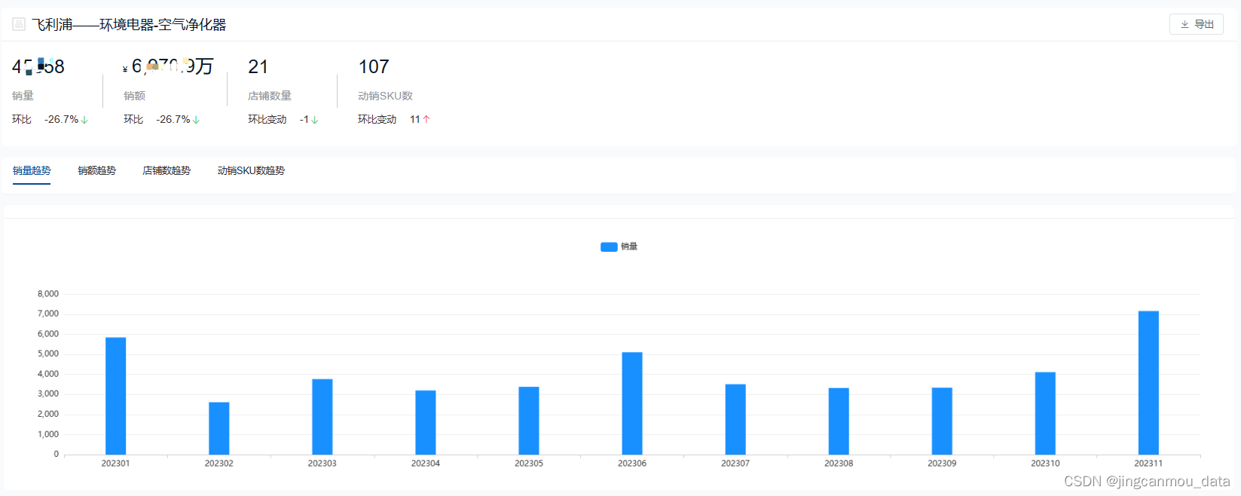The image size is (1241, 496).
Task: Select the 店铺数趋势 tab
Action: [167, 170]
